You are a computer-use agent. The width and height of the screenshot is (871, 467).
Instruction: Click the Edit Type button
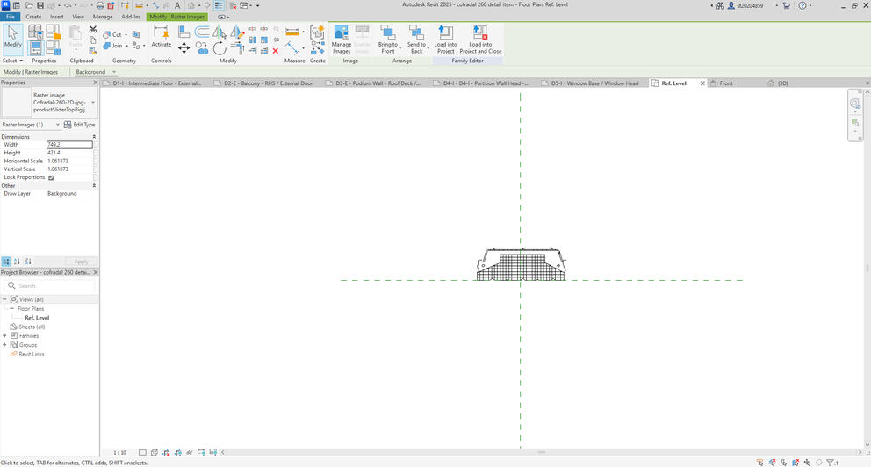point(80,125)
